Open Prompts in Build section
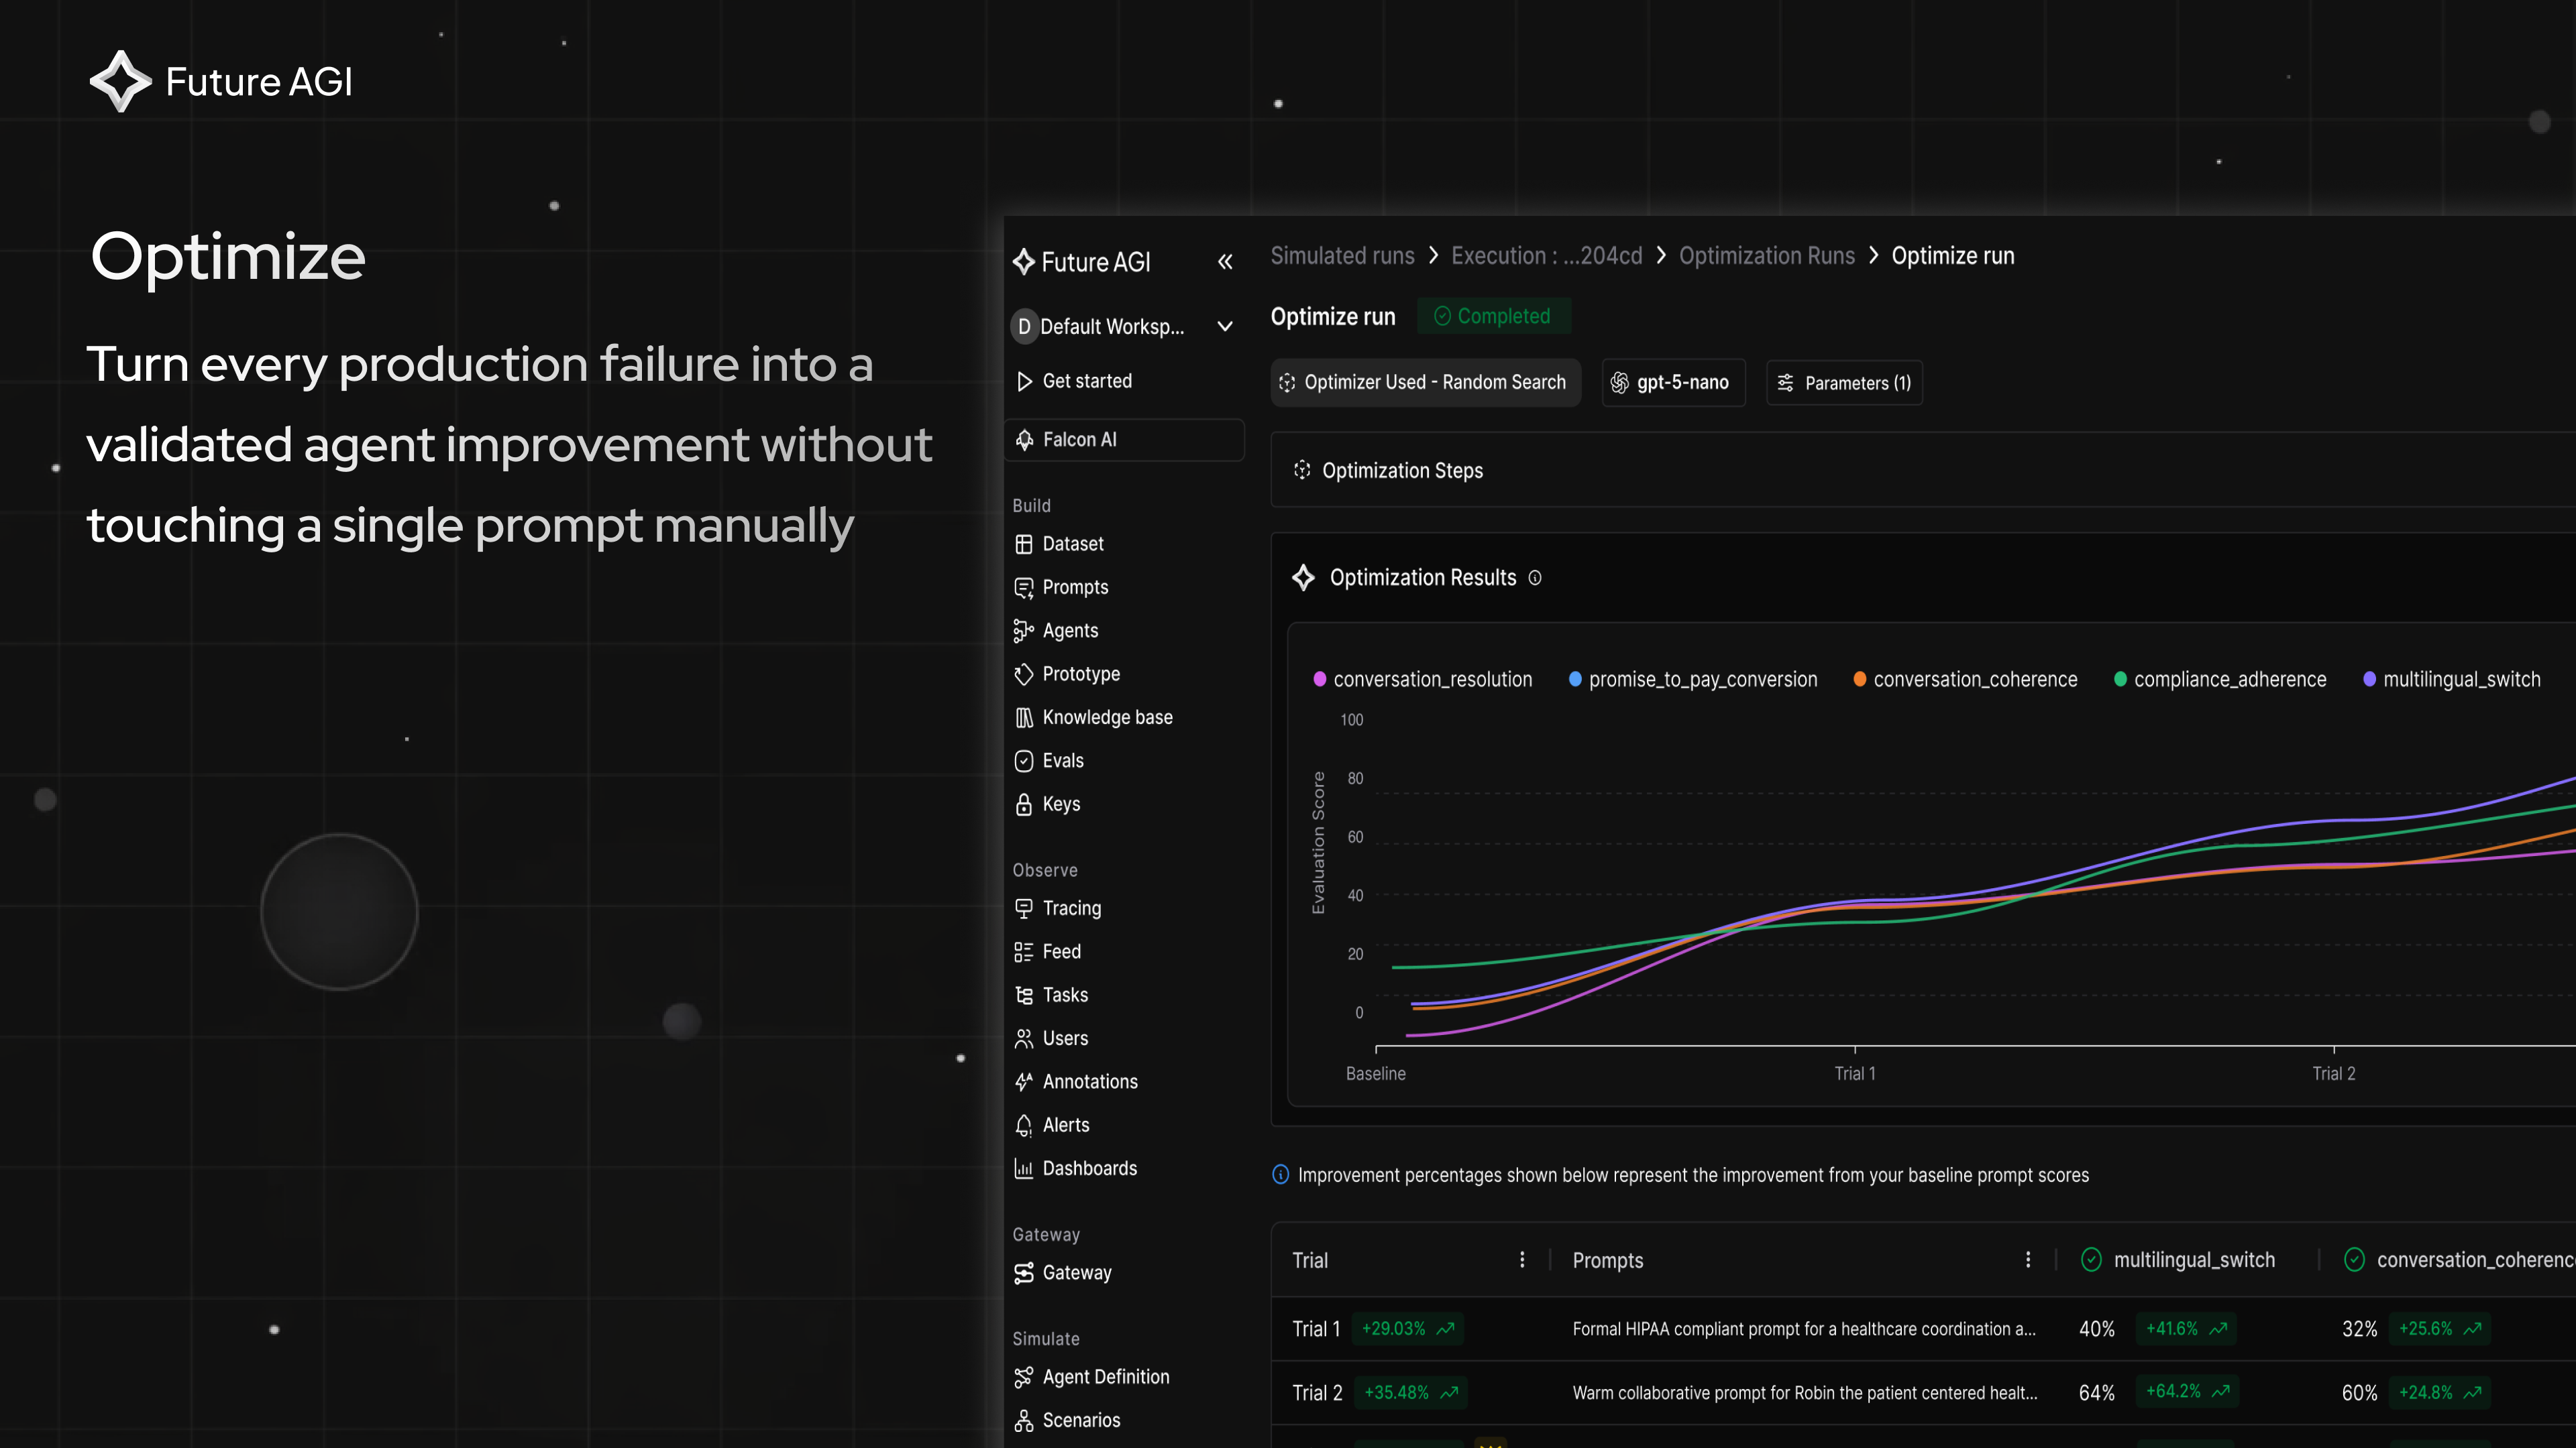 (x=1061, y=588)
